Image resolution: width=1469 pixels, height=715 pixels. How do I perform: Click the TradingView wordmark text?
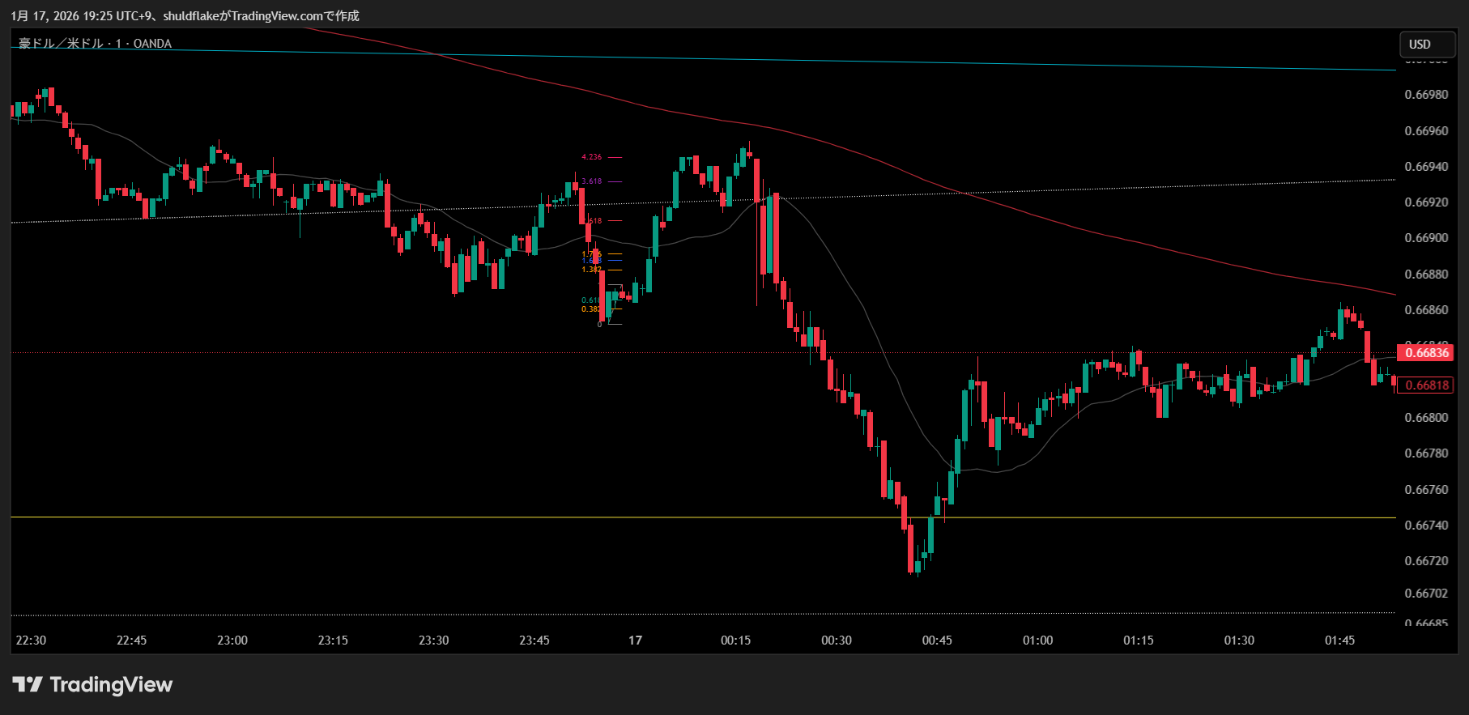111,685
